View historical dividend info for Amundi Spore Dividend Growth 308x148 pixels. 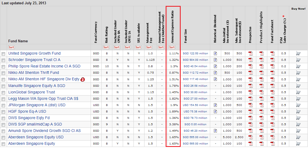[x=215, y=131]
